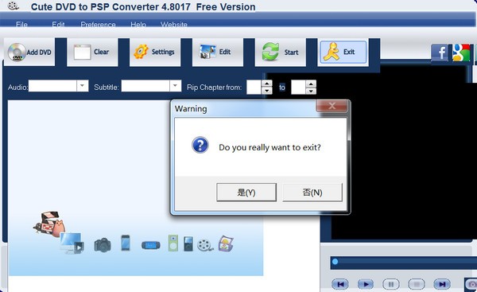Increase the Rip Chapter from value
This screenshot has width=477, height=292.
tap(267, 83)
